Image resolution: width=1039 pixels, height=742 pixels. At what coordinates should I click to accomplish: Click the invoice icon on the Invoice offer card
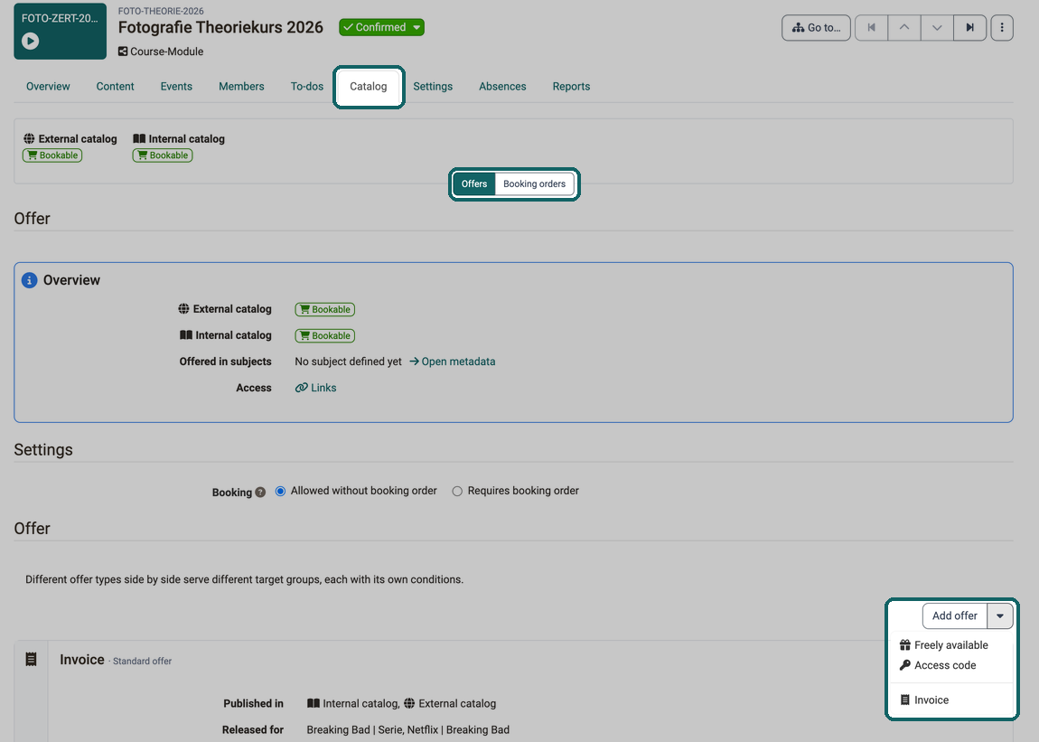31,659
